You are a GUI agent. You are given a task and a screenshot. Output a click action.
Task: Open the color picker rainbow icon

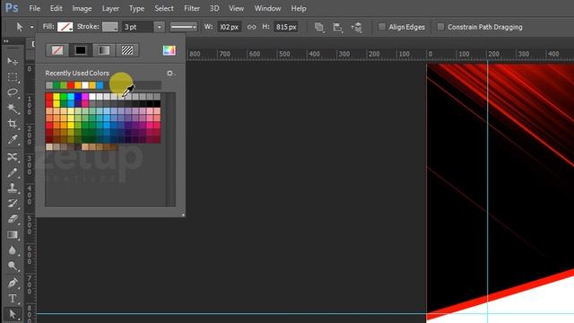pyautogui.click(x=170, y=50)
